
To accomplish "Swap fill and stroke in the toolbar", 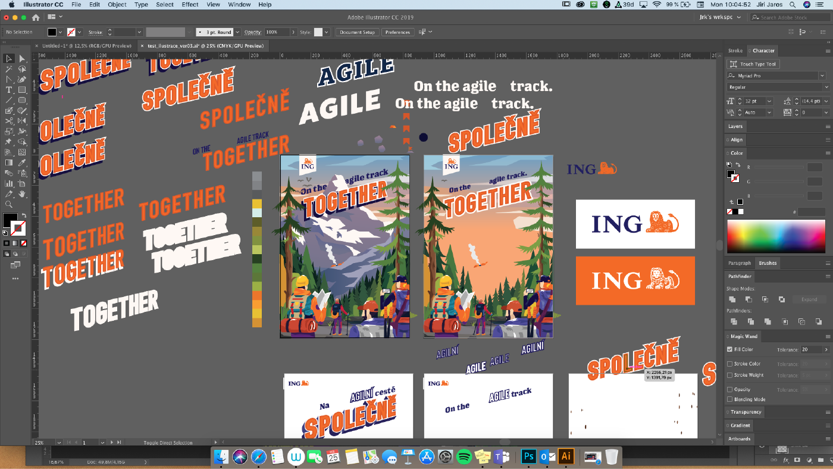I will [24, 215].
